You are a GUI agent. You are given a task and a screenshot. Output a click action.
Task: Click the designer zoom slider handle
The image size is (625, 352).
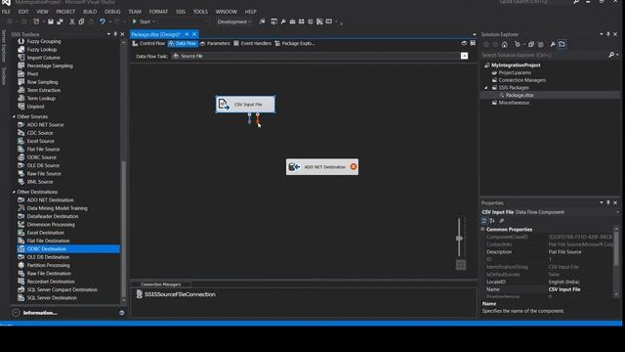(459, 239)
